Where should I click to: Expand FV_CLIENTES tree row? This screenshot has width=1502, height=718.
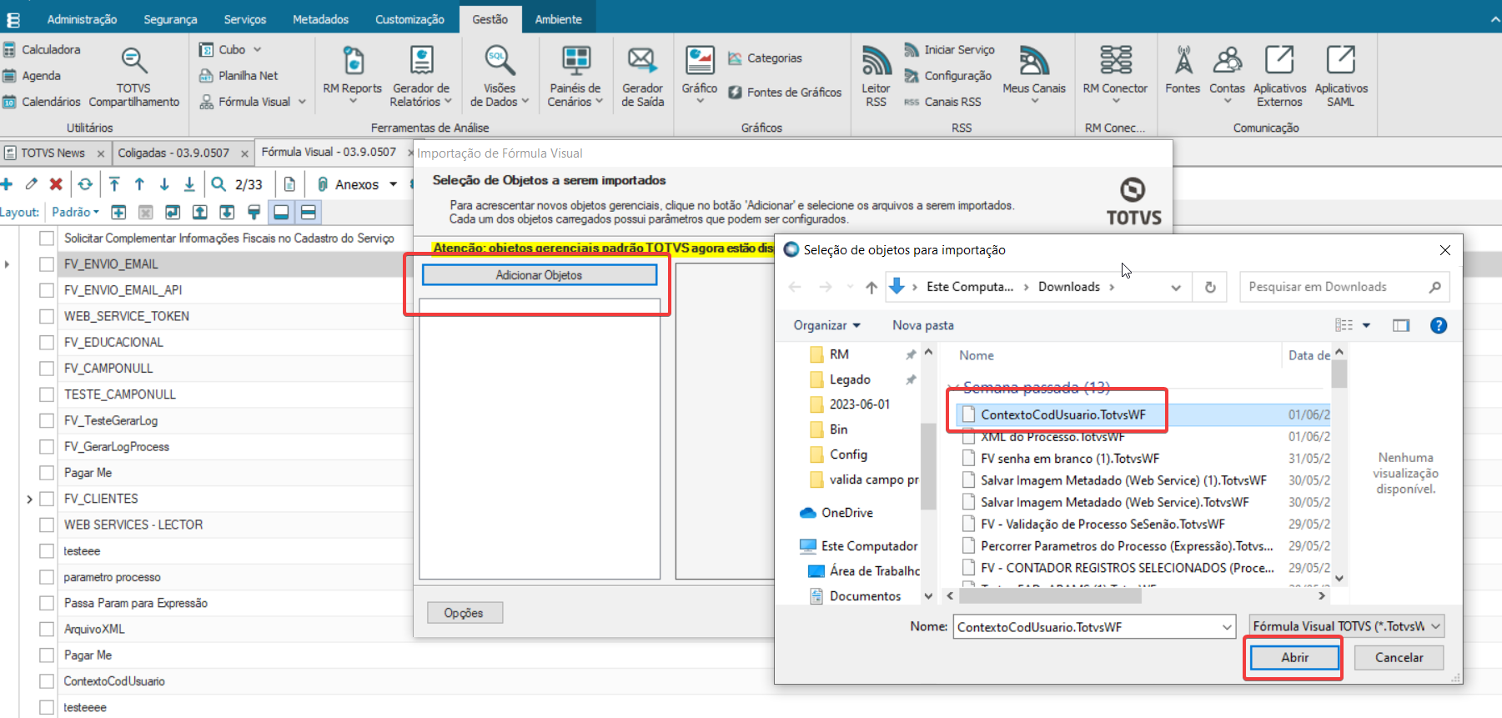29,499
